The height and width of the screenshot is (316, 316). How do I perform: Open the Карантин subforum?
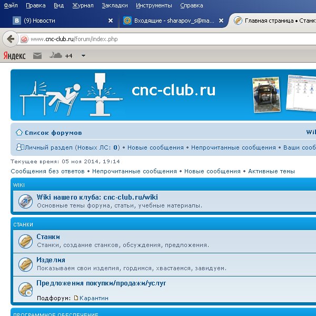point(94,298)
